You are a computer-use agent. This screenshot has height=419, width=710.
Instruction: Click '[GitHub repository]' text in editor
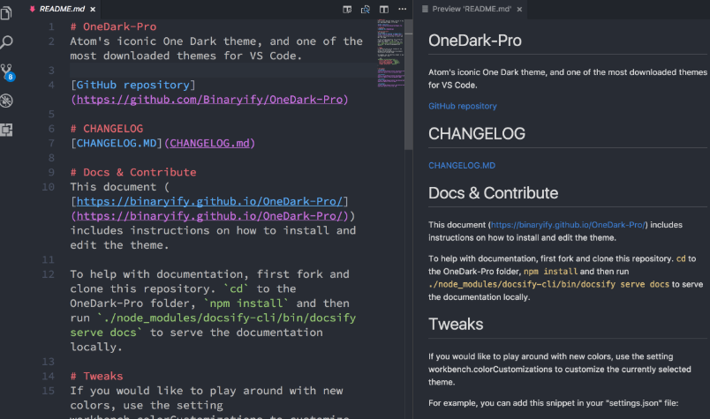(x=133, y=85)
